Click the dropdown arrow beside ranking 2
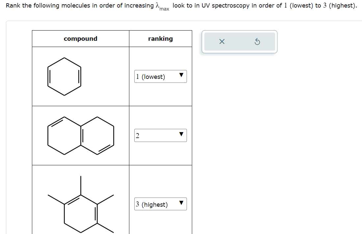362x234 pixels. pyautogui.click(x=181, y=135)
